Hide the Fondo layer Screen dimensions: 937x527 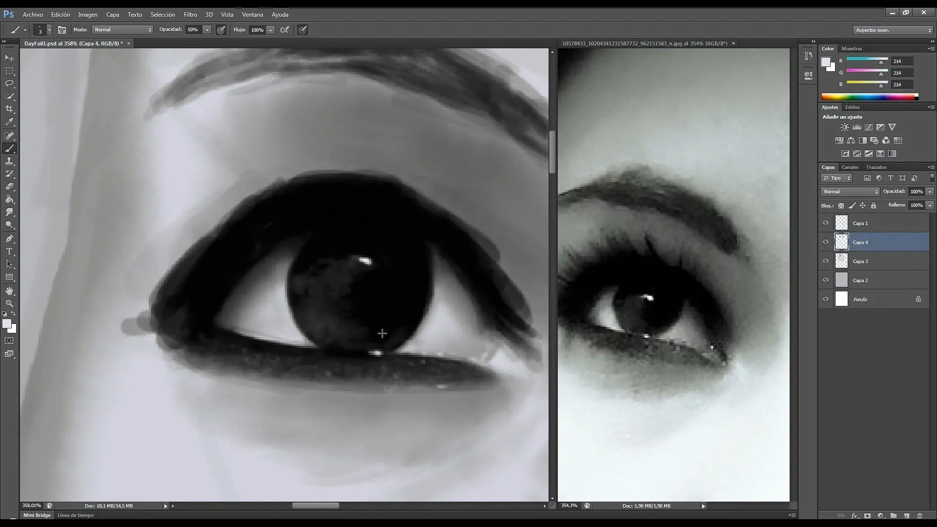pyautogui.click(x=826, y=299)
